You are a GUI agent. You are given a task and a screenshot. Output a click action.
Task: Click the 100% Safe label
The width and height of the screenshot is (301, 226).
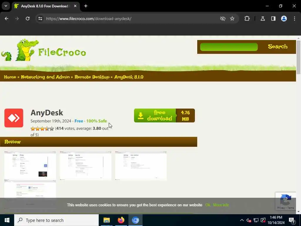click(96, 121)
